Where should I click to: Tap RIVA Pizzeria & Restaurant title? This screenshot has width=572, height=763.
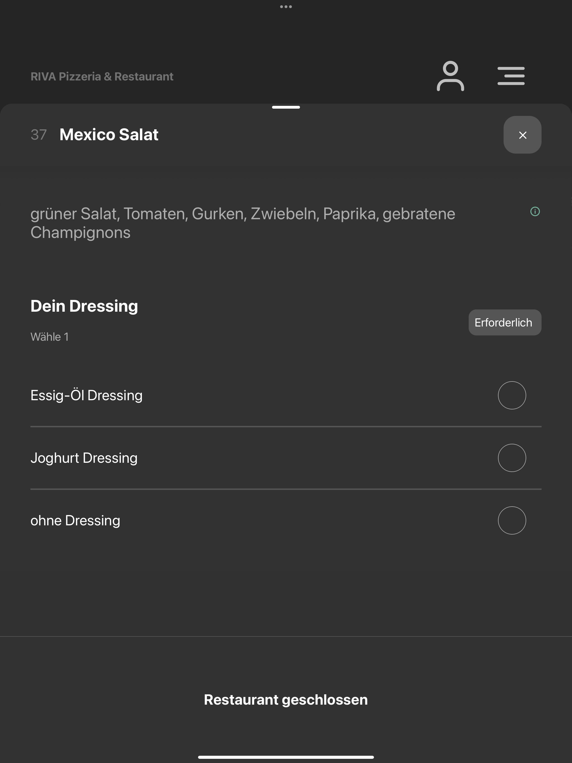coord(102,77)
